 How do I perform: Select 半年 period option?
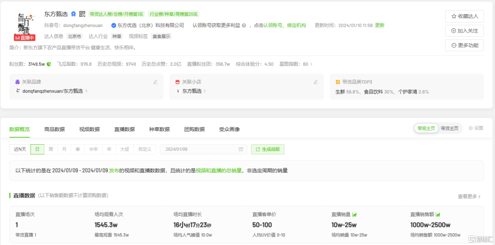93,149
